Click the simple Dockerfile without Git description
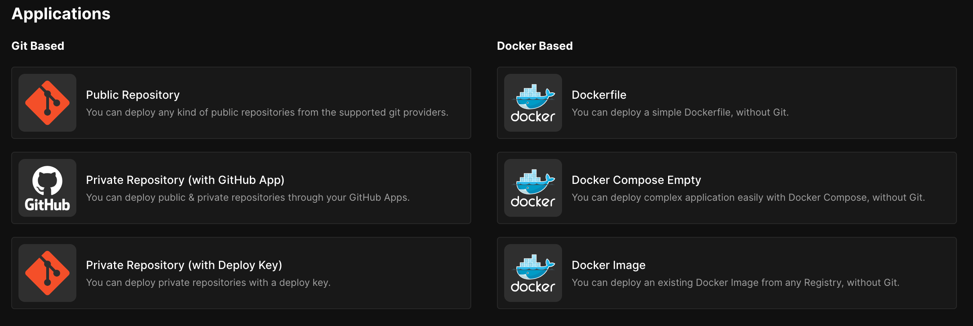The height and width of the screenshot is (326, 973). click(x=680, y=112)
